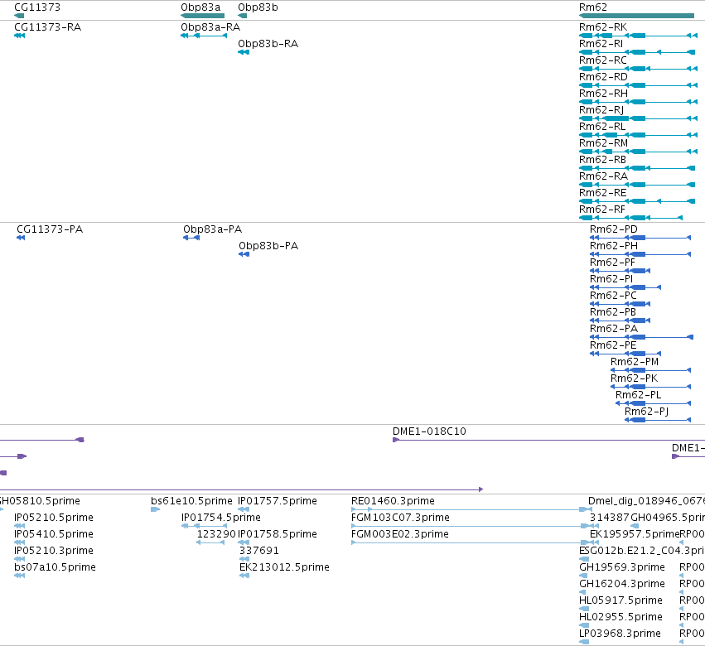Select the Obp83a gene bar
Image resolution: width=705 pixels, height=646 pixels.
pos(202,16)
